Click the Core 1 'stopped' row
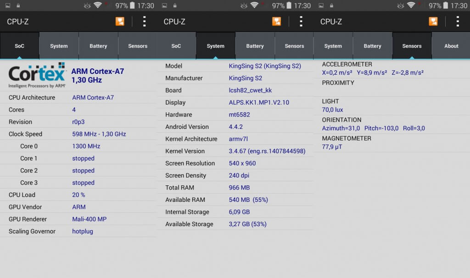The width and height of the screenshot is (470, 278). [78, 158]
